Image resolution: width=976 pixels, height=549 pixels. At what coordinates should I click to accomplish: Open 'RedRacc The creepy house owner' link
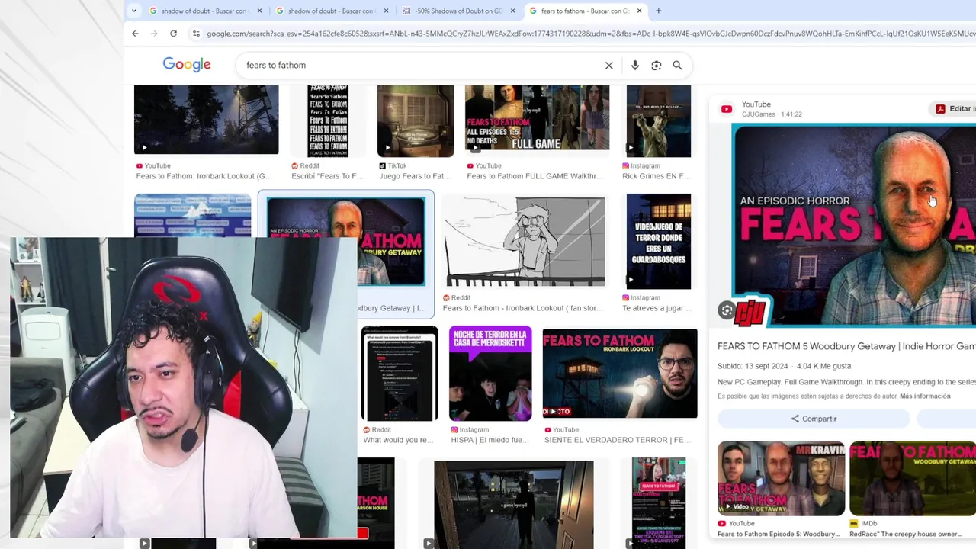point(906,534)
